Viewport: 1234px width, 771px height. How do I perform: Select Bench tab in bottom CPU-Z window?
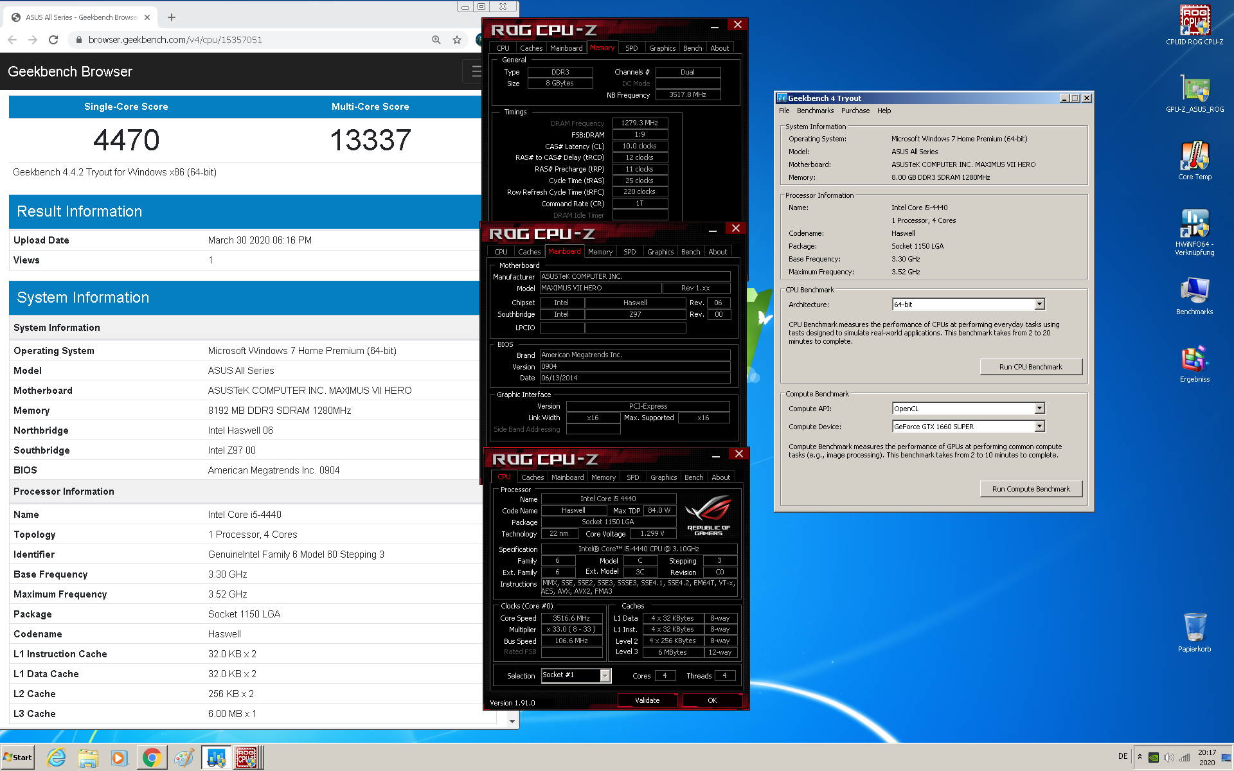click(693, 477)
